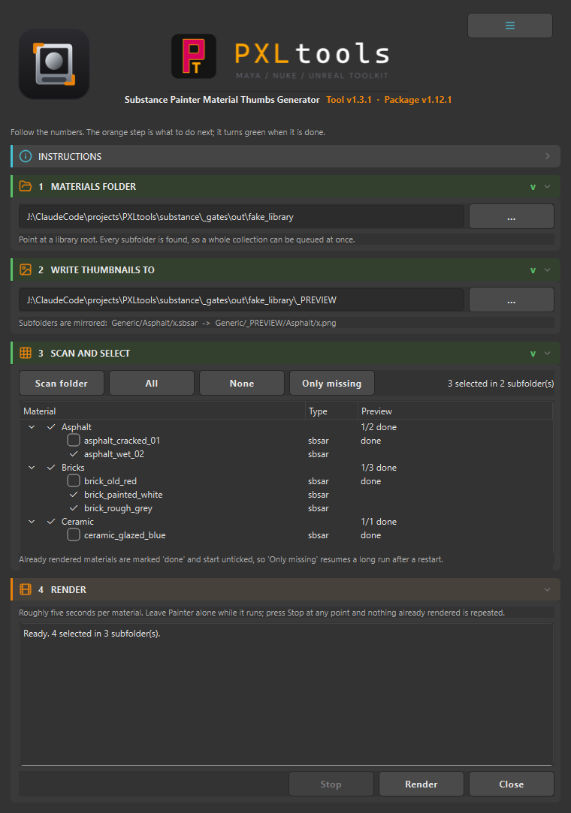Click the materials folder path field

[241, 217]
